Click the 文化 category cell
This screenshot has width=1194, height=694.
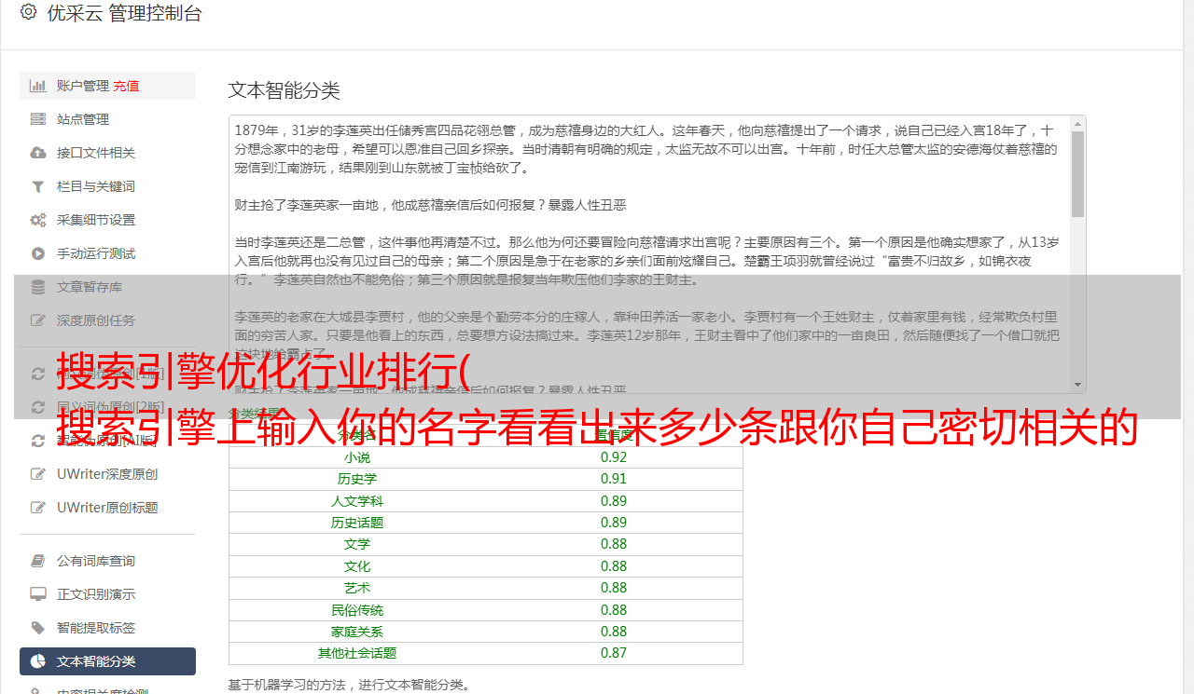[x=357, y=566]
